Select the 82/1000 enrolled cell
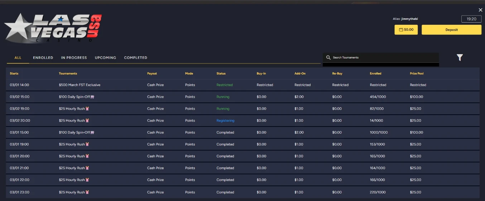Screen dimensions: 485x201 pyautogui.click(x=376, y=109)
